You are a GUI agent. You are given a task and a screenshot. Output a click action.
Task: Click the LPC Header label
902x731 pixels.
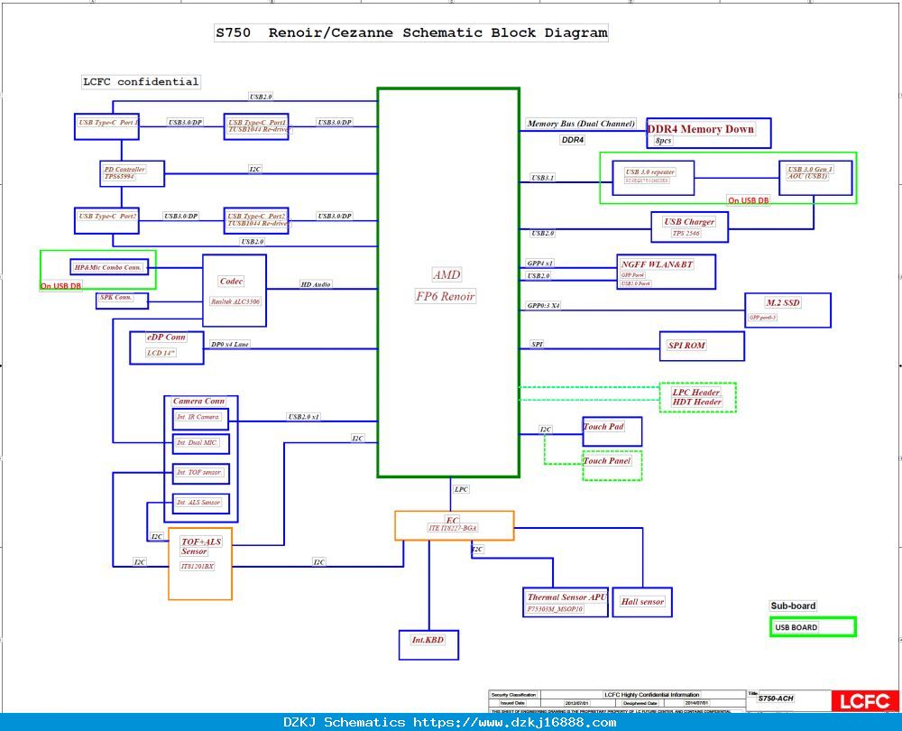point(696,393)
